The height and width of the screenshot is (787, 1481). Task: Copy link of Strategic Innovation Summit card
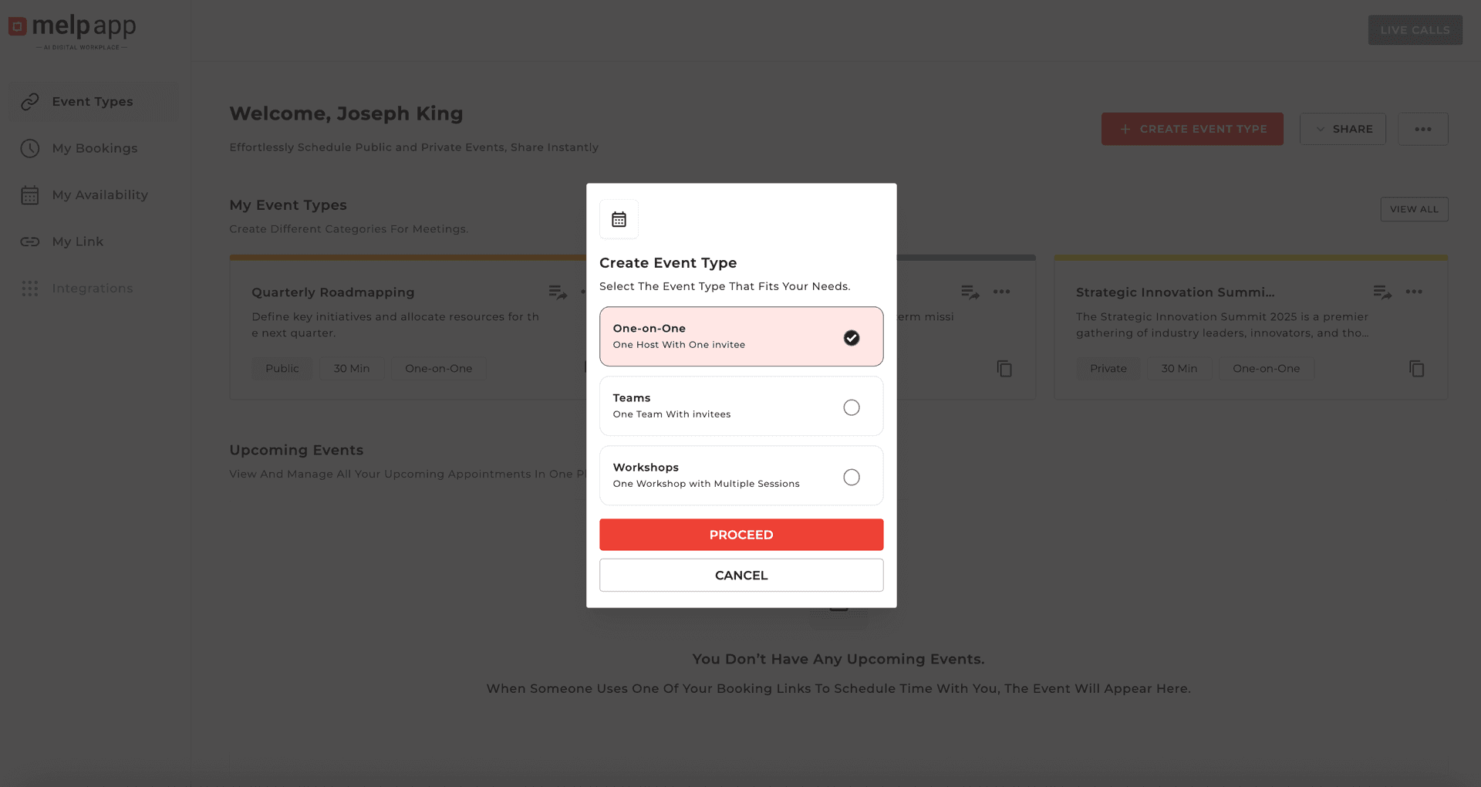1416,369
